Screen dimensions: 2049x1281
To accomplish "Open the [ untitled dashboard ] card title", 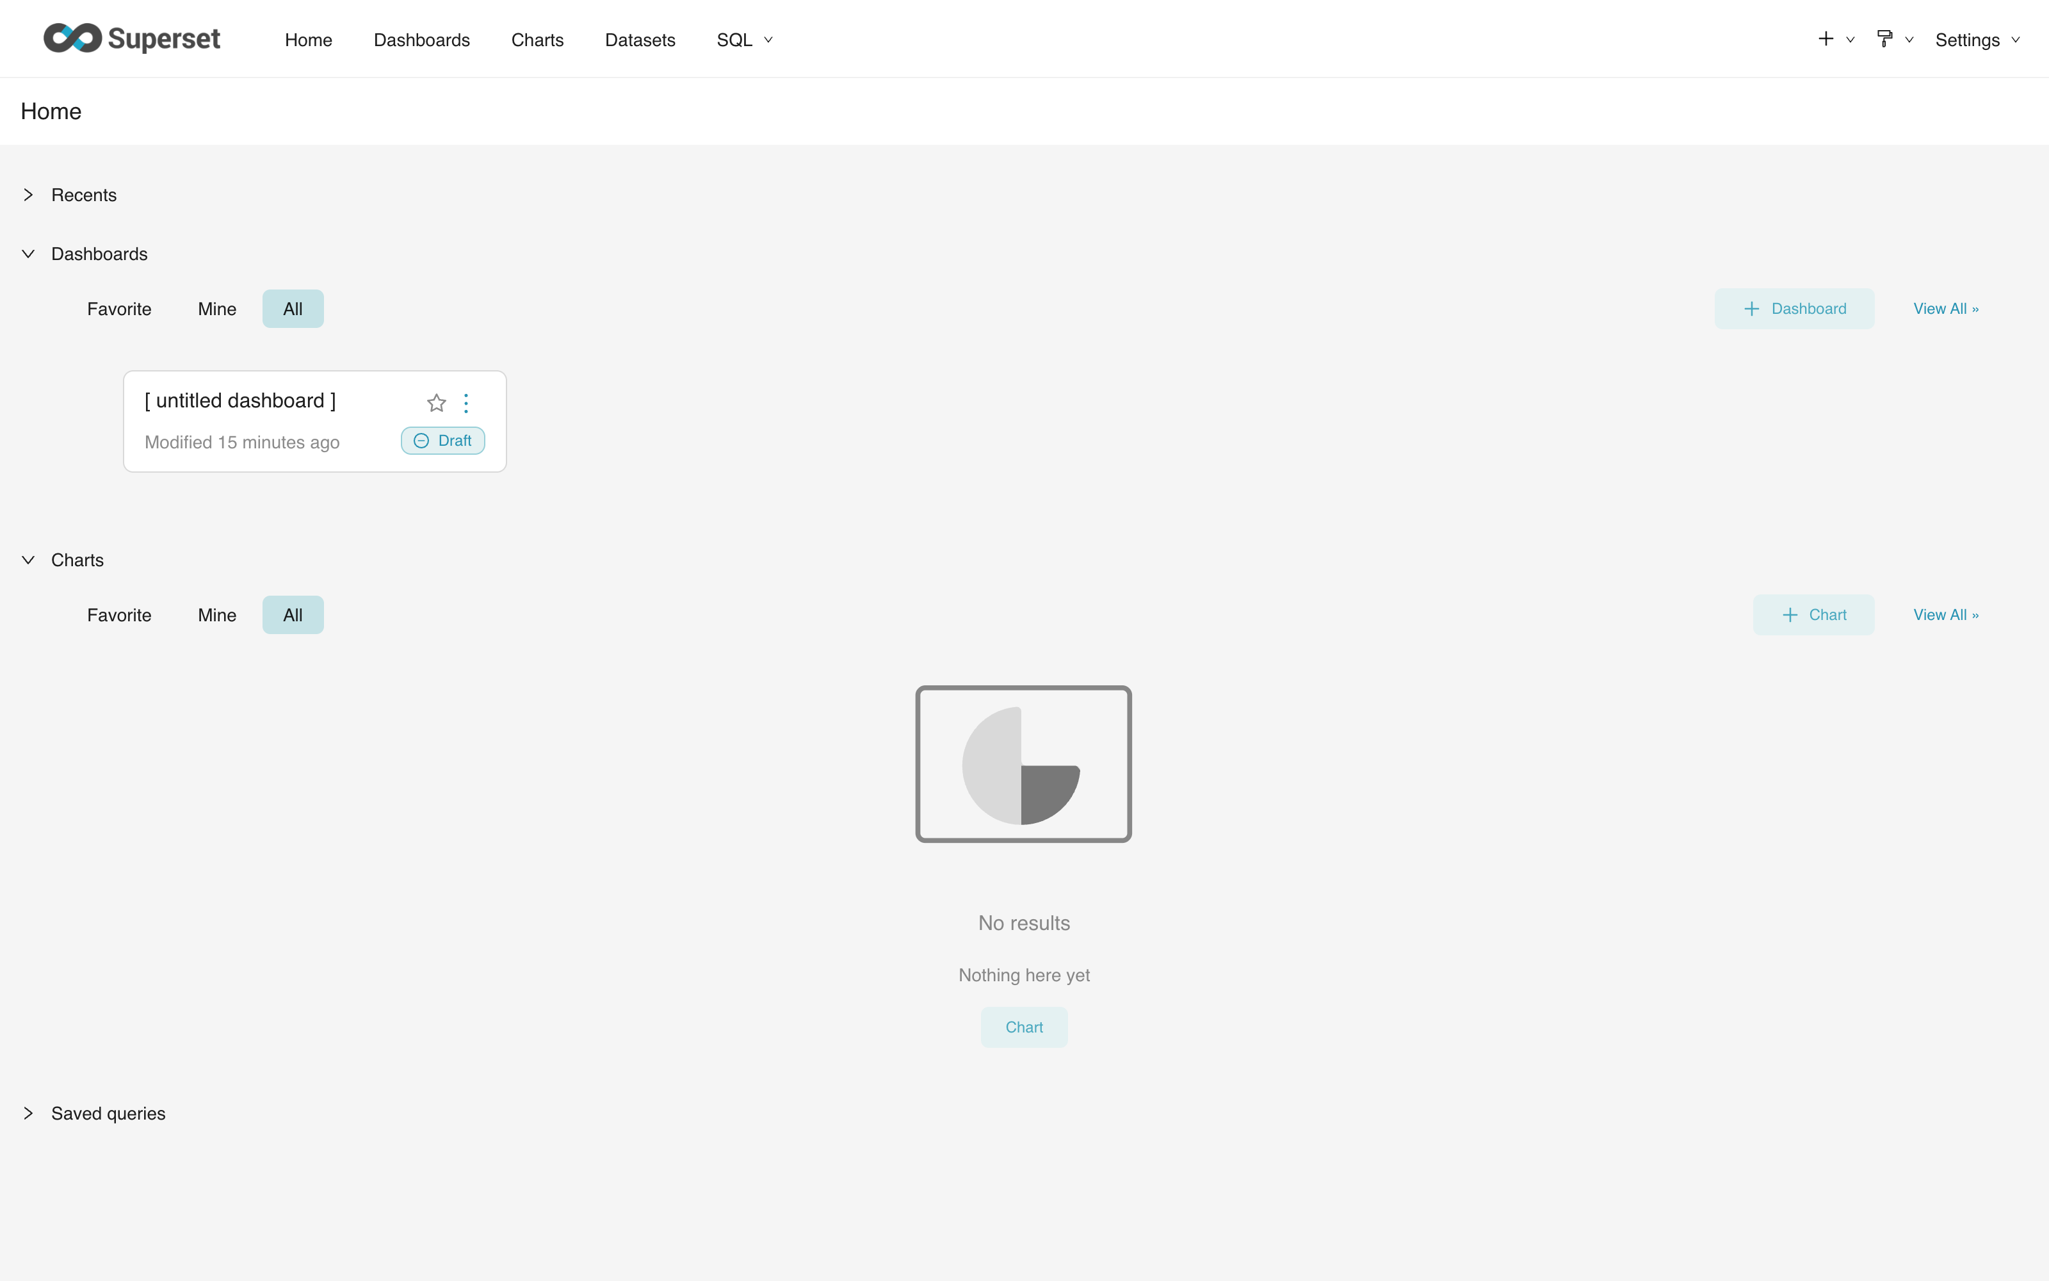I will point(241,401).
